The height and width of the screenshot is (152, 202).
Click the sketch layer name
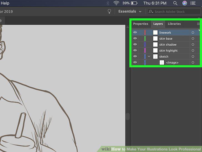tap(164, 57)
